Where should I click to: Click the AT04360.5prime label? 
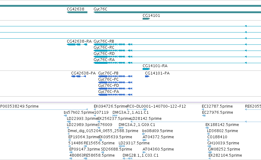[158, 149]
